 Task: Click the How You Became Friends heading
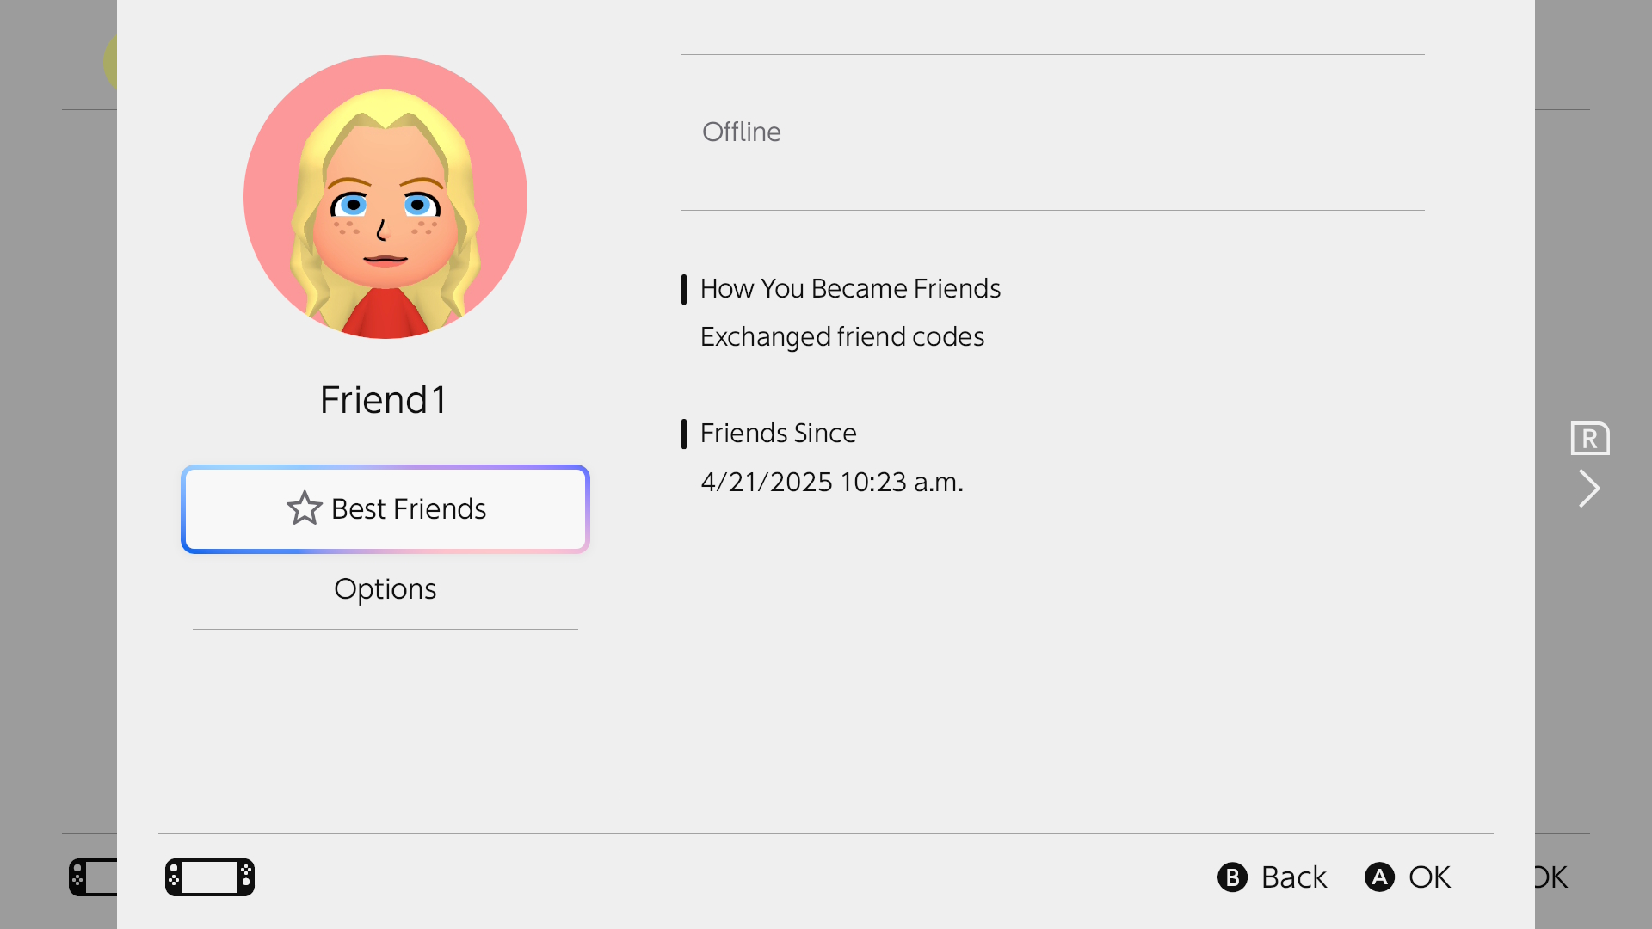coord(850,289)
